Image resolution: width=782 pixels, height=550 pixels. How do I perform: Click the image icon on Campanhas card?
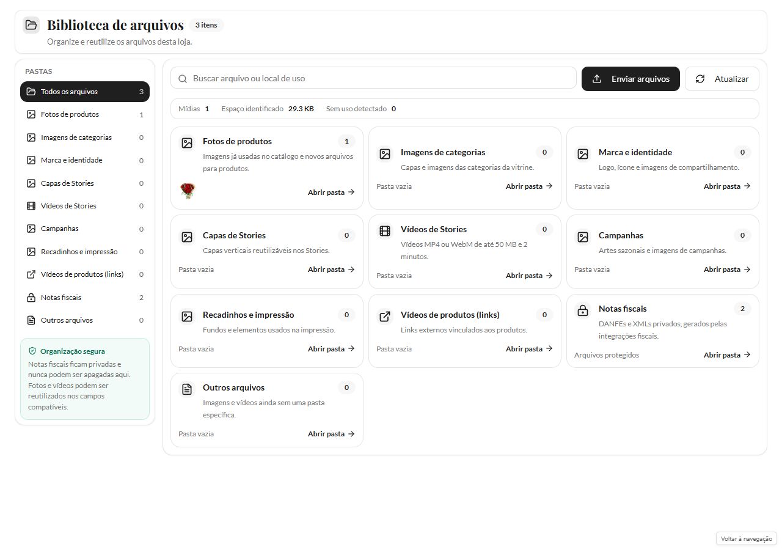[x=583, y=237]
